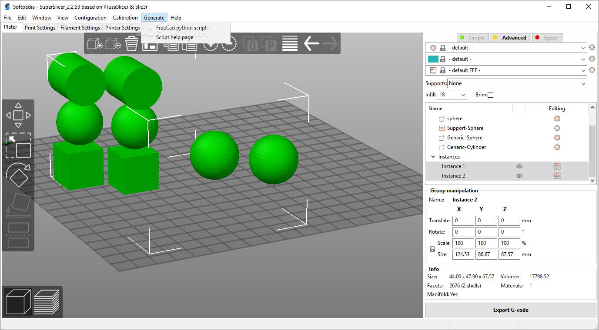Select the Scale gizmo tool
Viewport: 599px width, 330px height.
tap(18, 145)
